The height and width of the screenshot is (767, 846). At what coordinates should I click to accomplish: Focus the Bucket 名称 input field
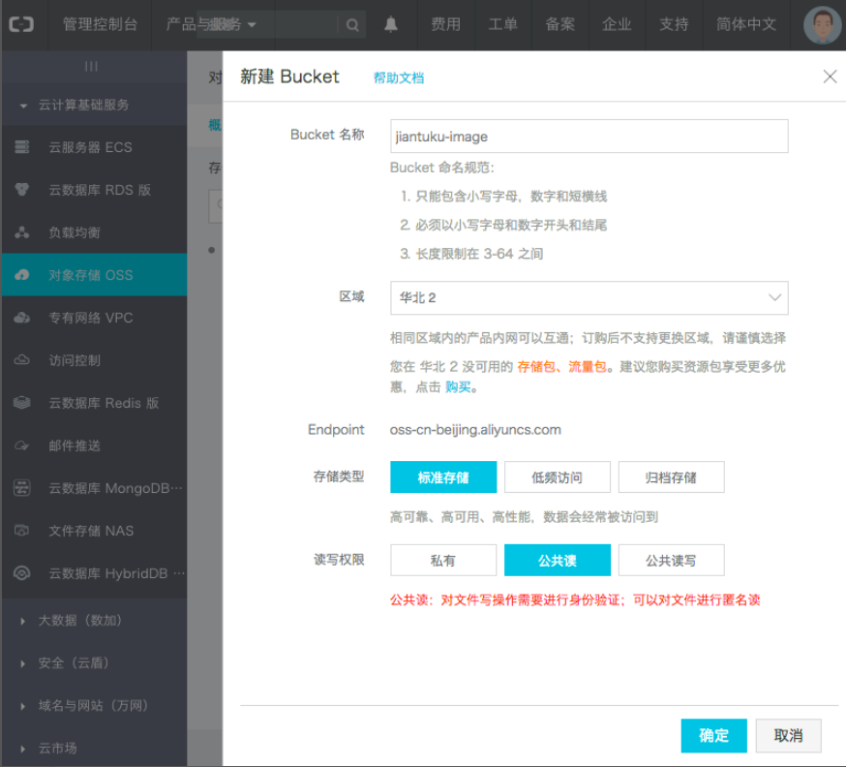click(x=589, y=136)
